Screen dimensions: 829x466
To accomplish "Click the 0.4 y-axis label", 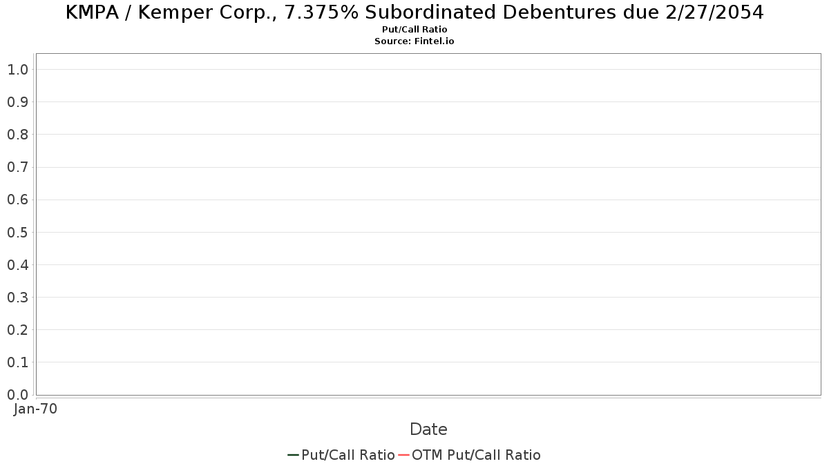I will (x=17, y=265).
